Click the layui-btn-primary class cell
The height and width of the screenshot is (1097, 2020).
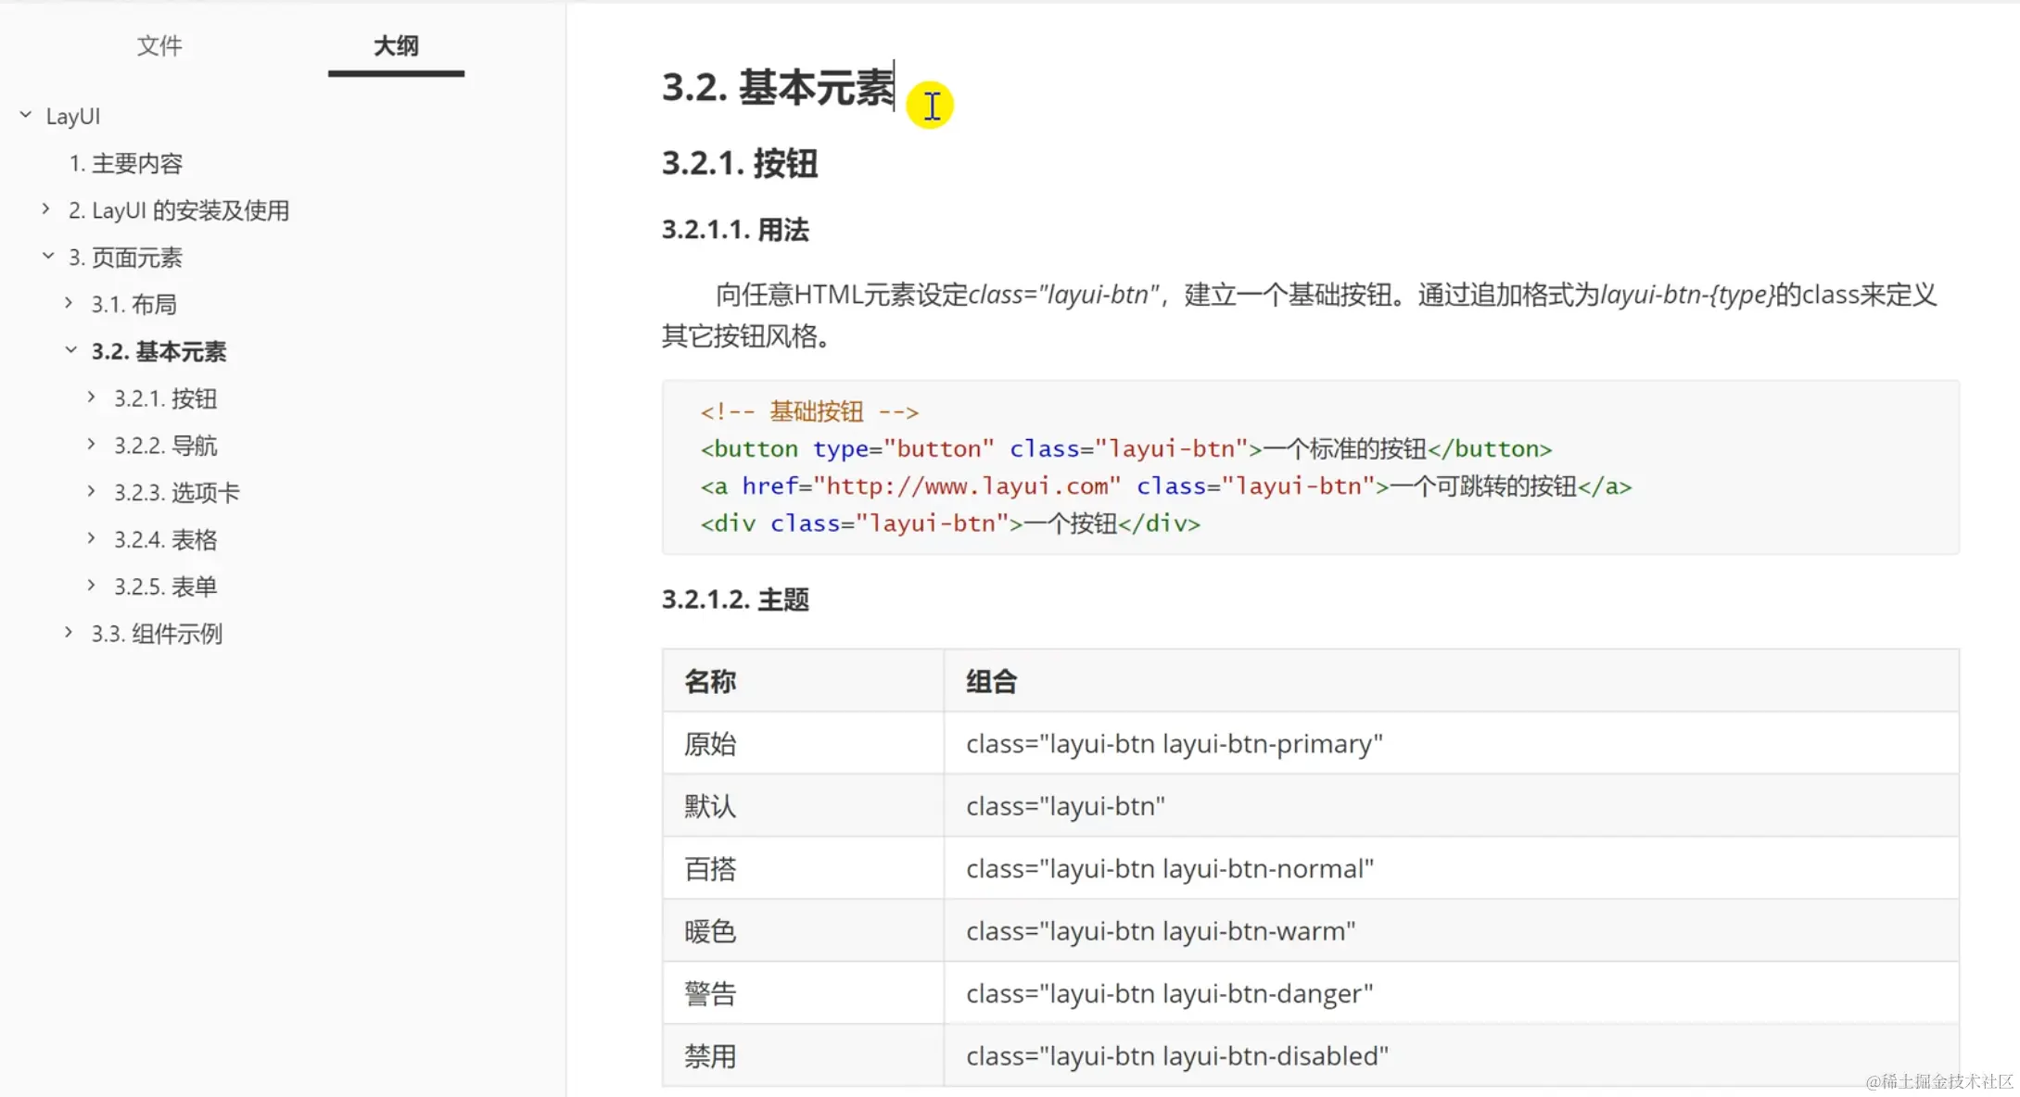[1452, 743]
